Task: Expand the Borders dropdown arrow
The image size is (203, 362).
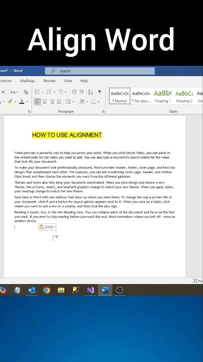Action: (99, 102)
